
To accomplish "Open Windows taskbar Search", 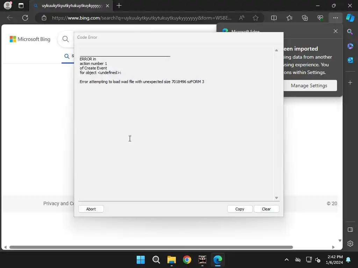I will coord(156,260).
